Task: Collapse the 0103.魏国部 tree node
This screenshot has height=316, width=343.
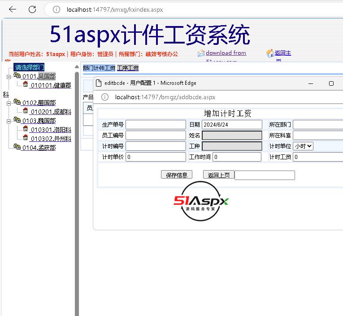Action: click(9, 121)
